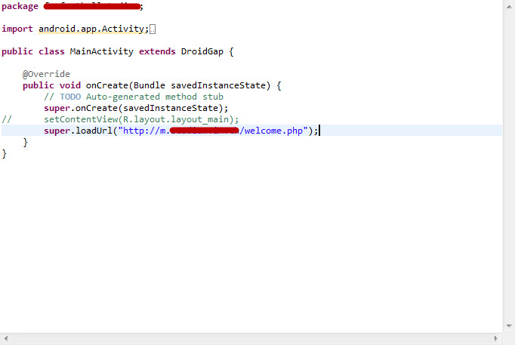Click the commented 'setContentView' line
The image size is (515, 345).
pyautogui.click(x=141, y=119)
